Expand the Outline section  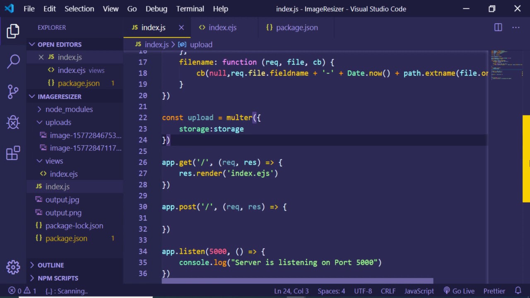click(x=51, y=265)
